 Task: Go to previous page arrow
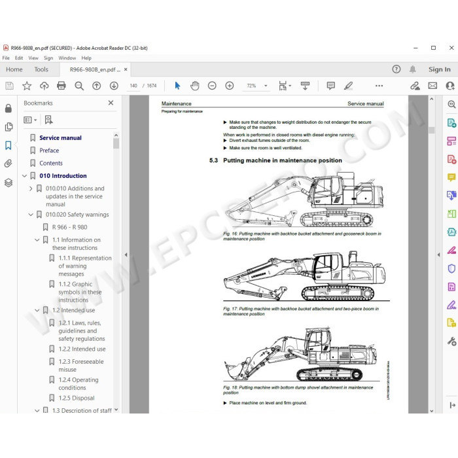[96, 86]
